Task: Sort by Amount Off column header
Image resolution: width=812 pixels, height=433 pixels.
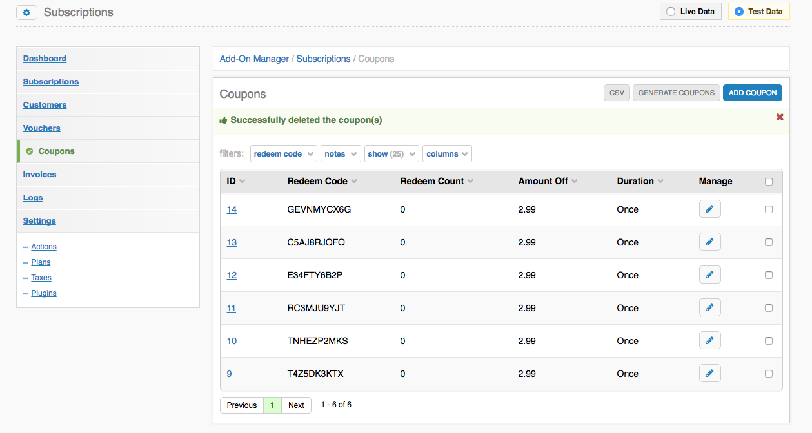Action: 548,181
